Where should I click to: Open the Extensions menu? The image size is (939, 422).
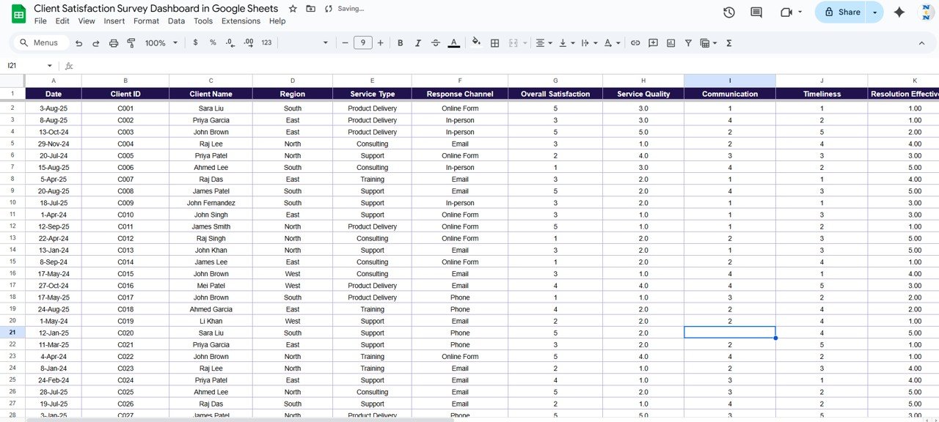click(241, 21)
